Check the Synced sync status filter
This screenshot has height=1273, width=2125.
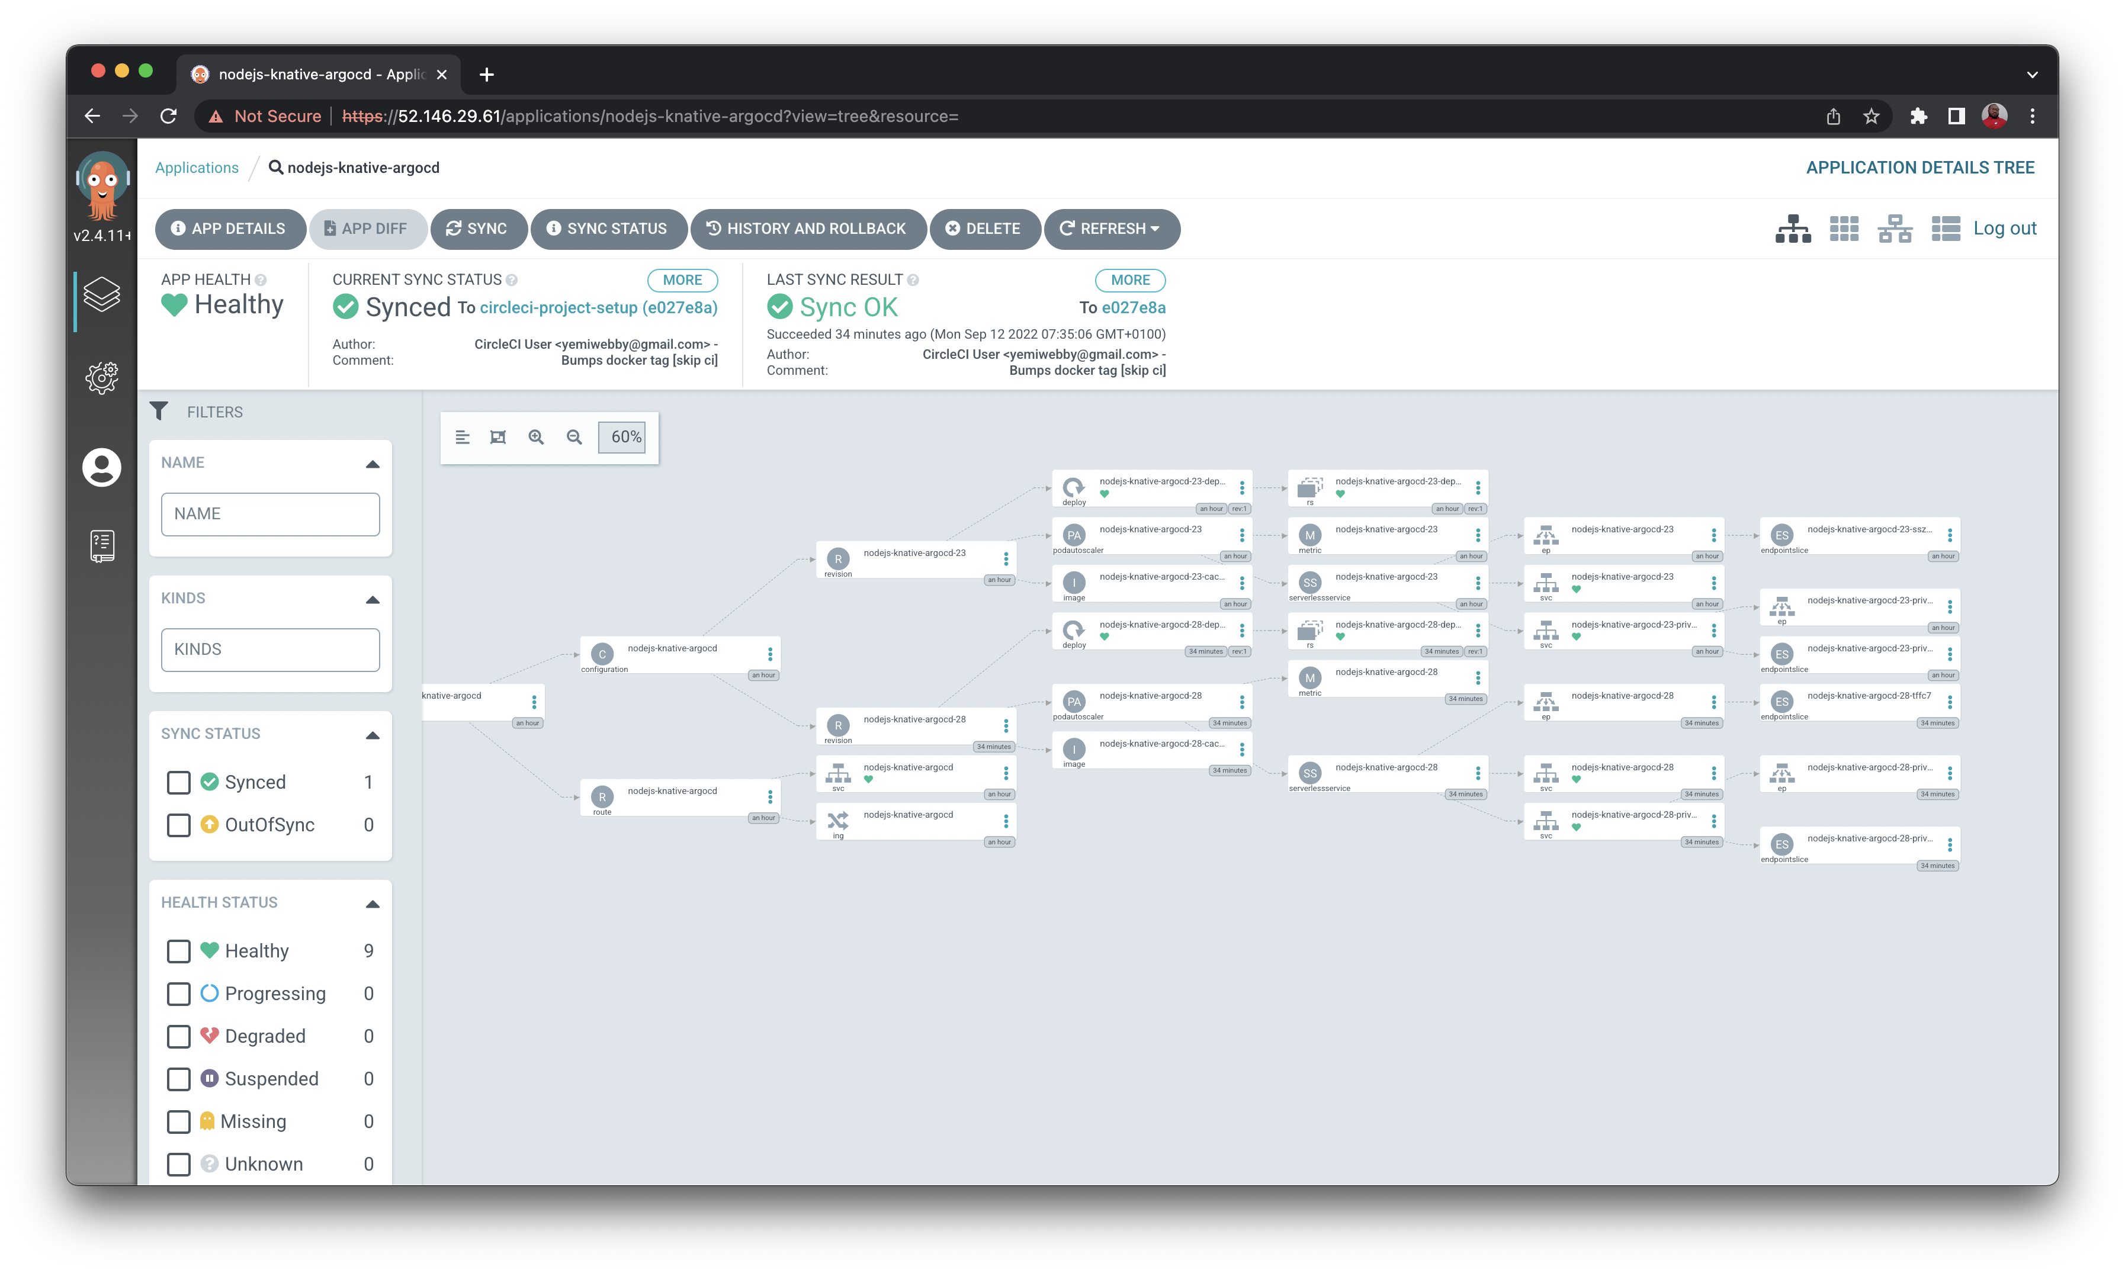(178, 782)
